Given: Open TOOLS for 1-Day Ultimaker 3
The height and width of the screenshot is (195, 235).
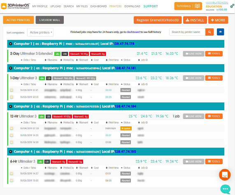Looking at the screenshot, I should 214,78.
